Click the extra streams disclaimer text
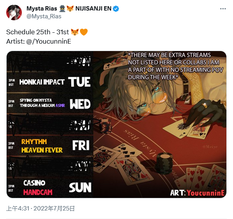 click(175, 66)
